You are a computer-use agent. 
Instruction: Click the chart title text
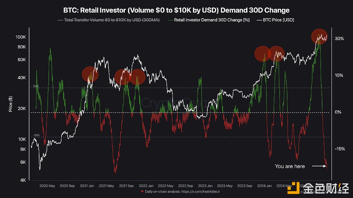point(176,10)
